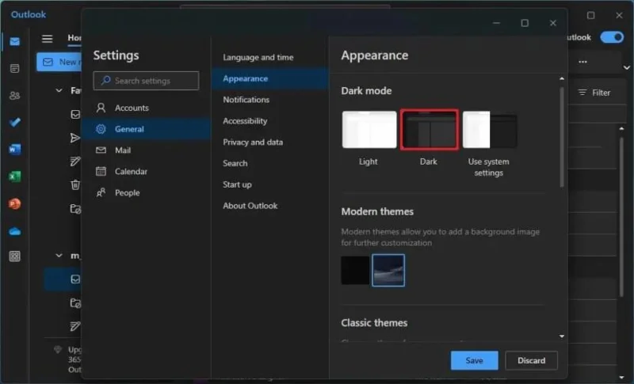
Task: Toggle the New Outlook switch
Action: (x=612, y=37)
